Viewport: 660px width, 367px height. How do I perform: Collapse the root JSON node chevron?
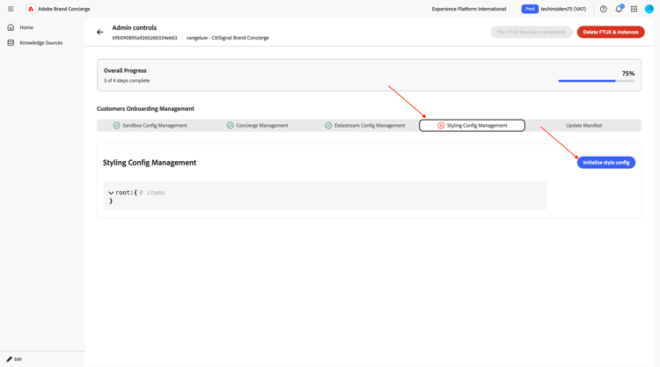[111, 193]
